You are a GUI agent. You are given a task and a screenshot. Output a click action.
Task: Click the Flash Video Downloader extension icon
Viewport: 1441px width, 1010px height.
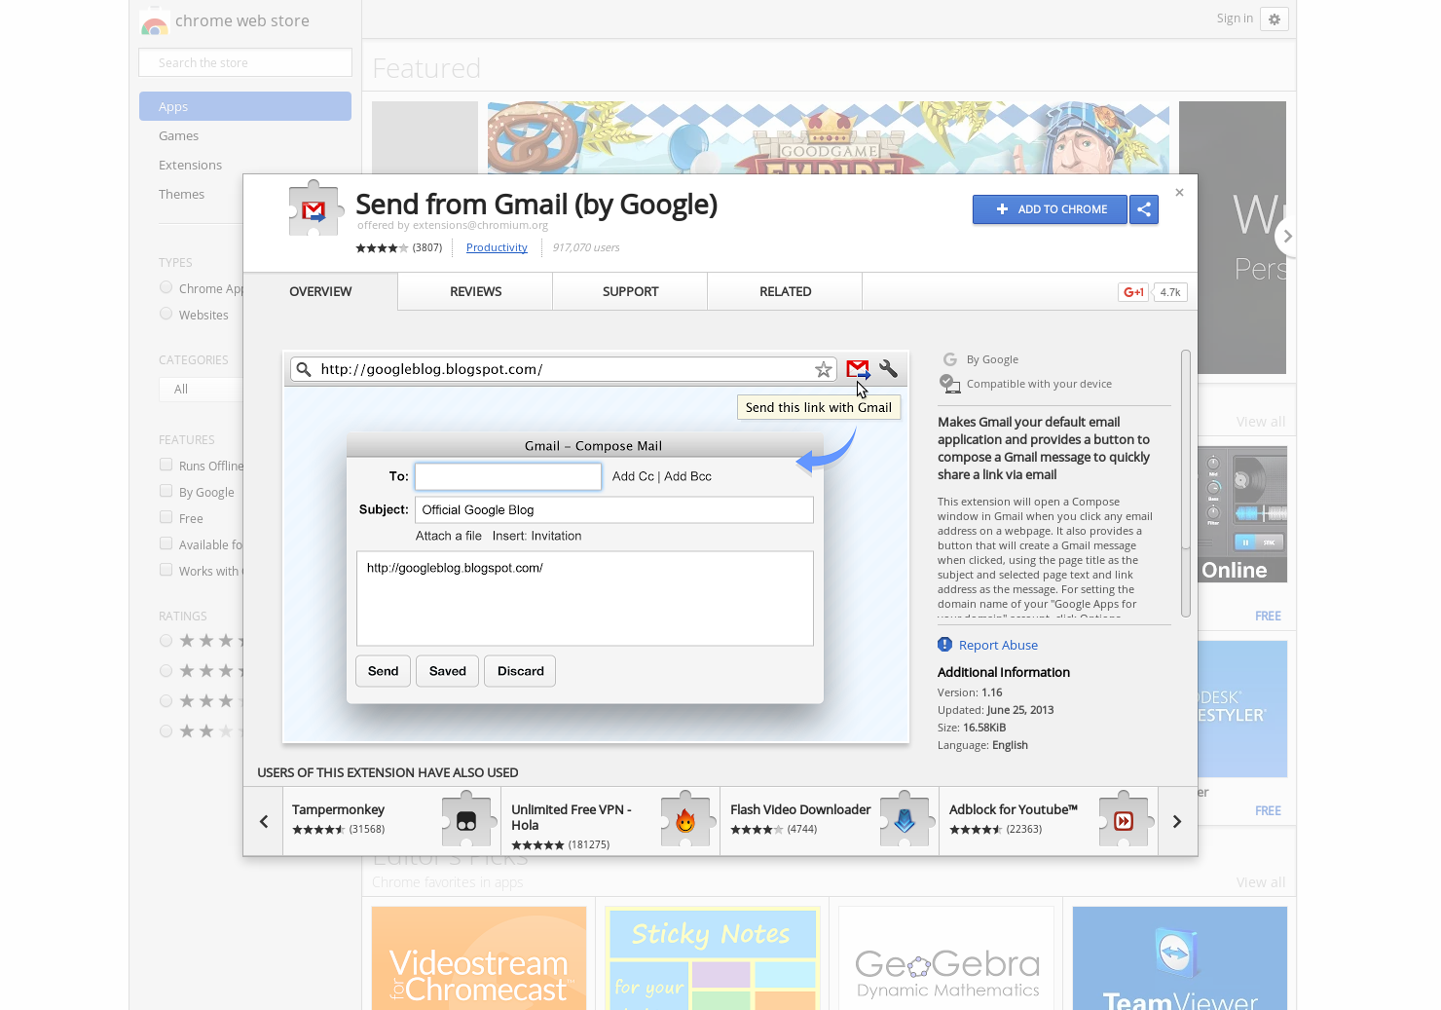905,819
